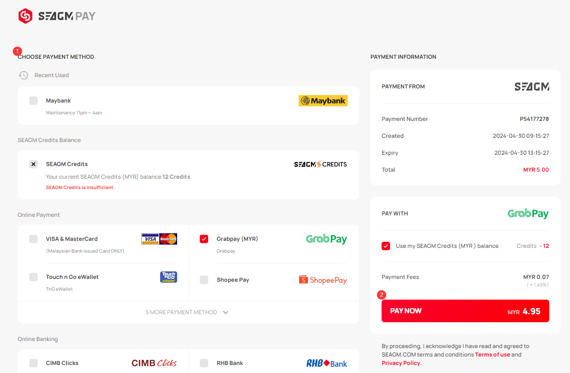Click the SEAGM Credits logo
Viewport: 570px width, 373px height.
click(x=320, y=164)
